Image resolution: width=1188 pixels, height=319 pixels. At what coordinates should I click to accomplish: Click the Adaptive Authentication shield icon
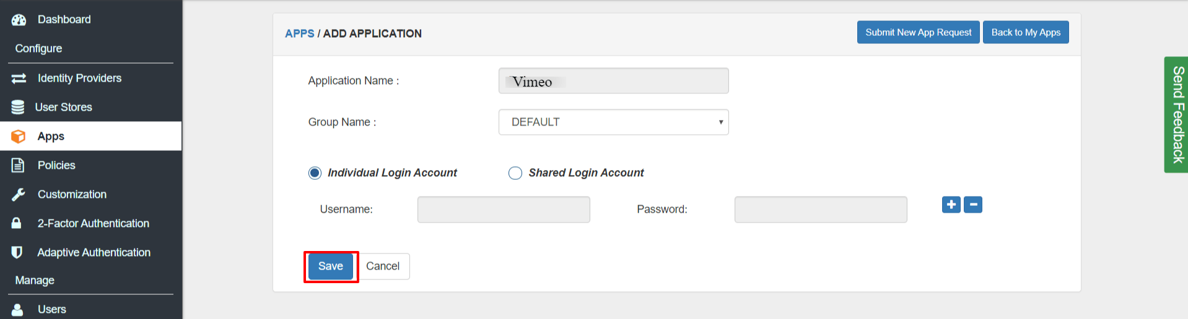pos(17,252)
